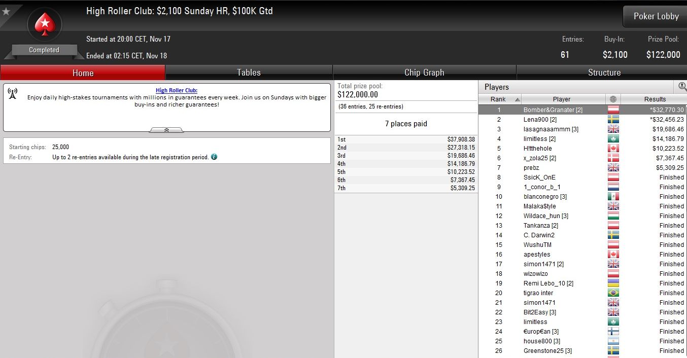Screen dimensions: 687x358
Task: Collapse the High Roller Club banner
Action: (x=166, y=130)
